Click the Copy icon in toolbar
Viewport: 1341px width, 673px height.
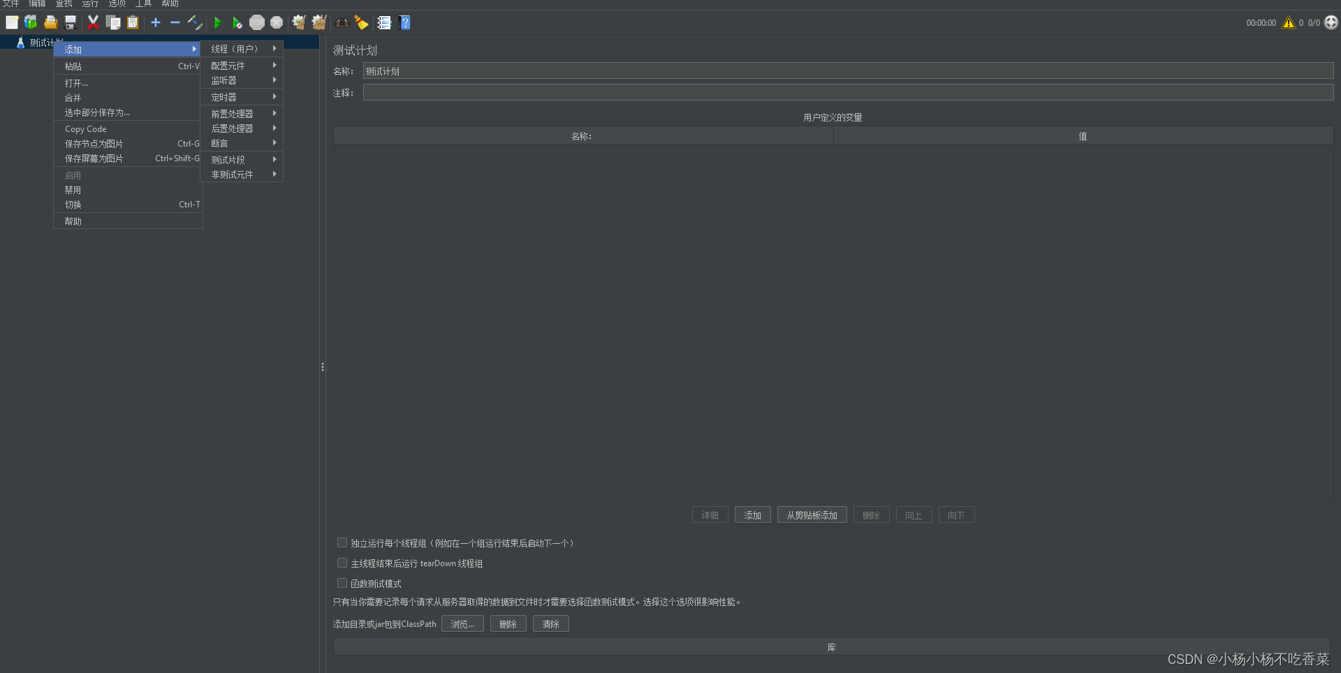point(113,22)
